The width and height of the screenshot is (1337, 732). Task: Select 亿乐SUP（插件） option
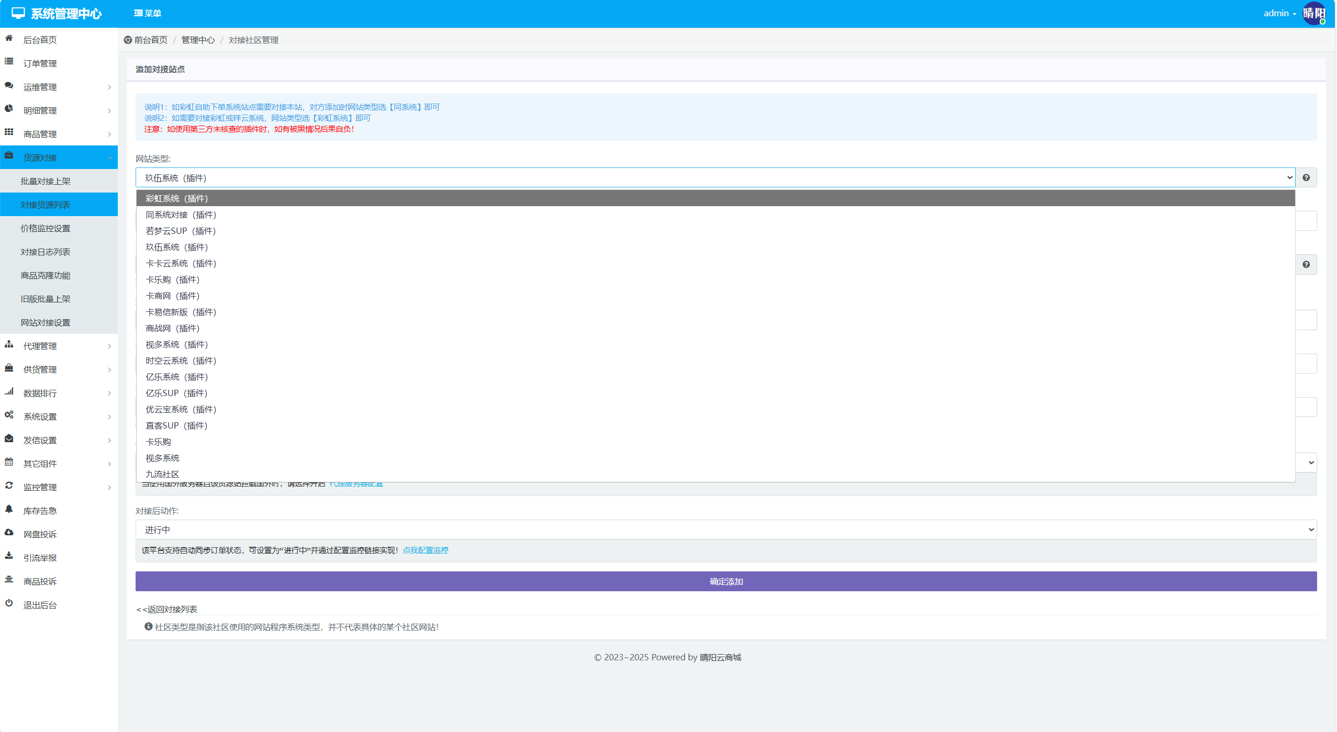716,393
